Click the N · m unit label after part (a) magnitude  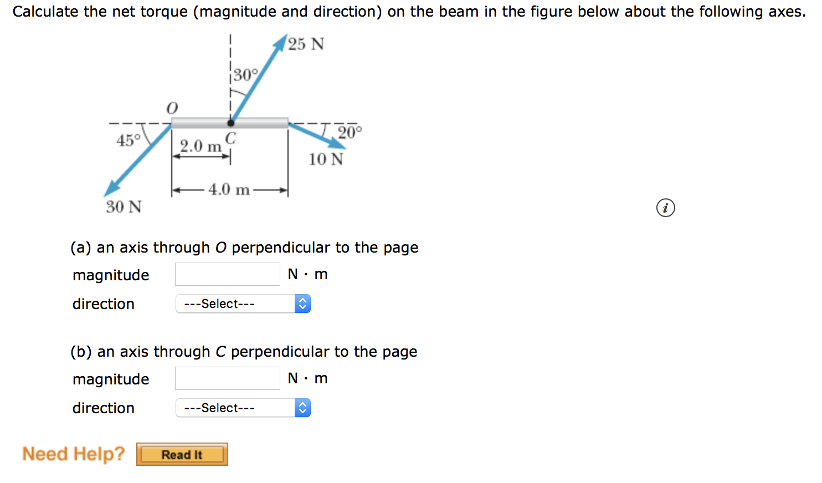point(308,274)
